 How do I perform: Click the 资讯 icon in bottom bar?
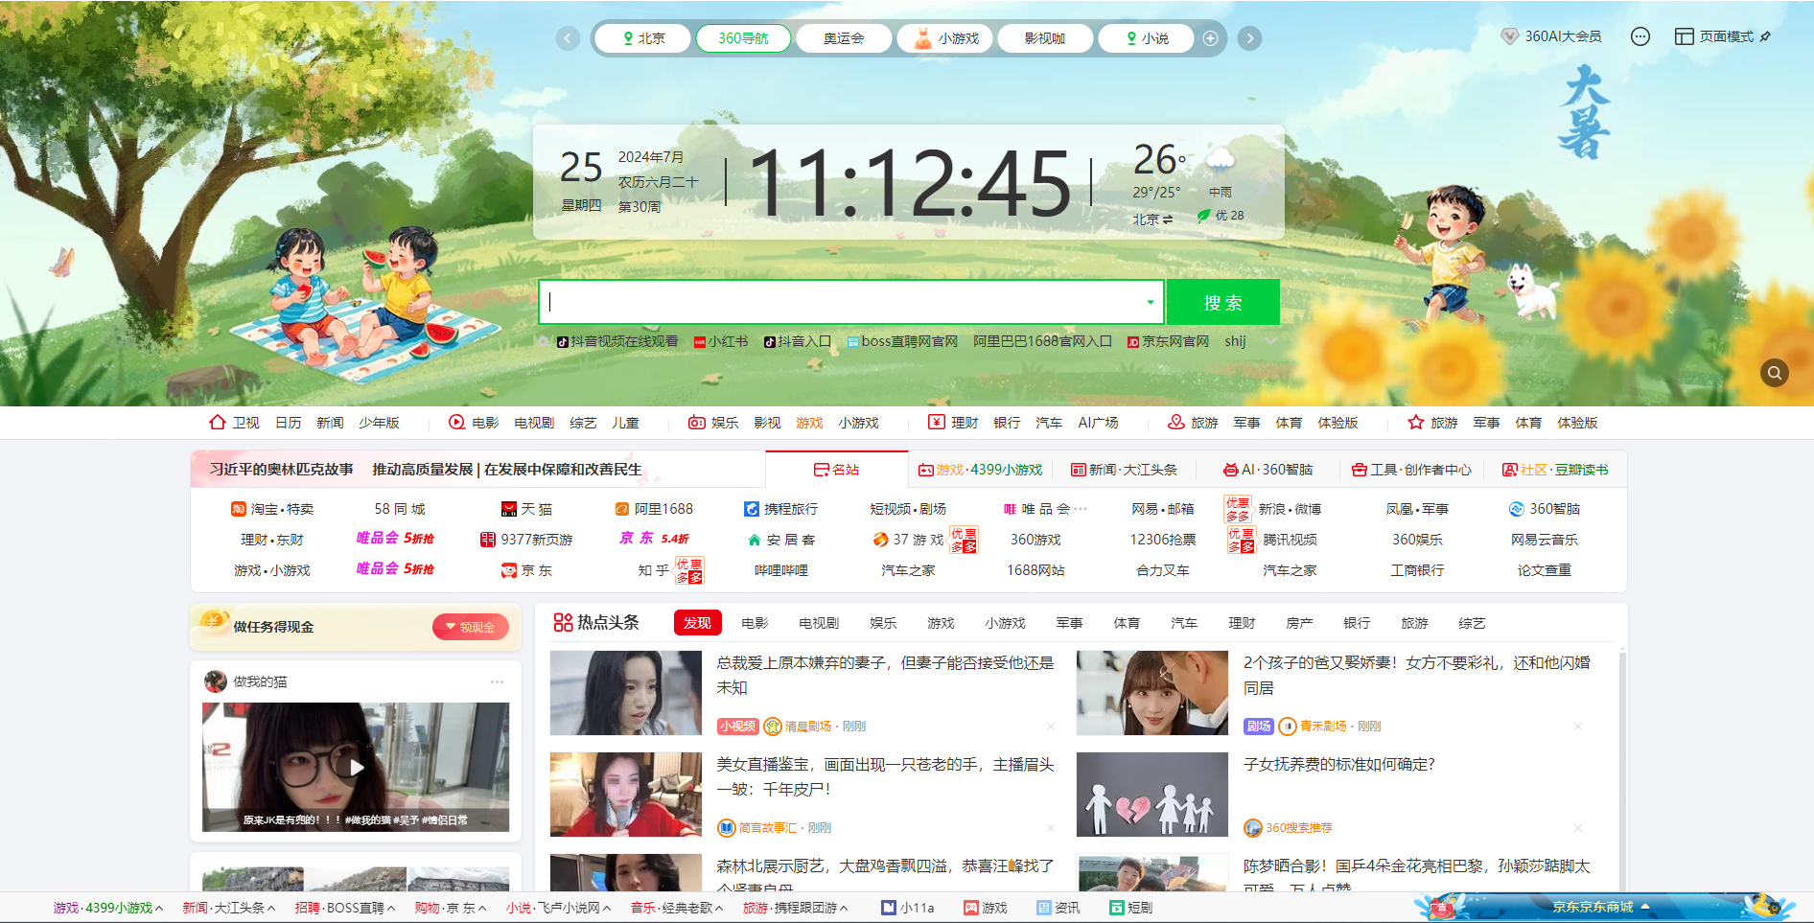click(x=1044, y=908)
